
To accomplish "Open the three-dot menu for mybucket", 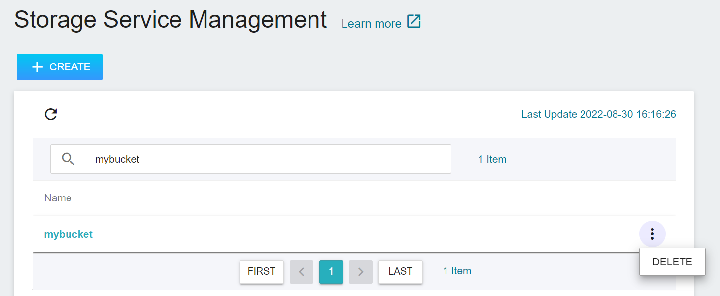I will 652,234.
